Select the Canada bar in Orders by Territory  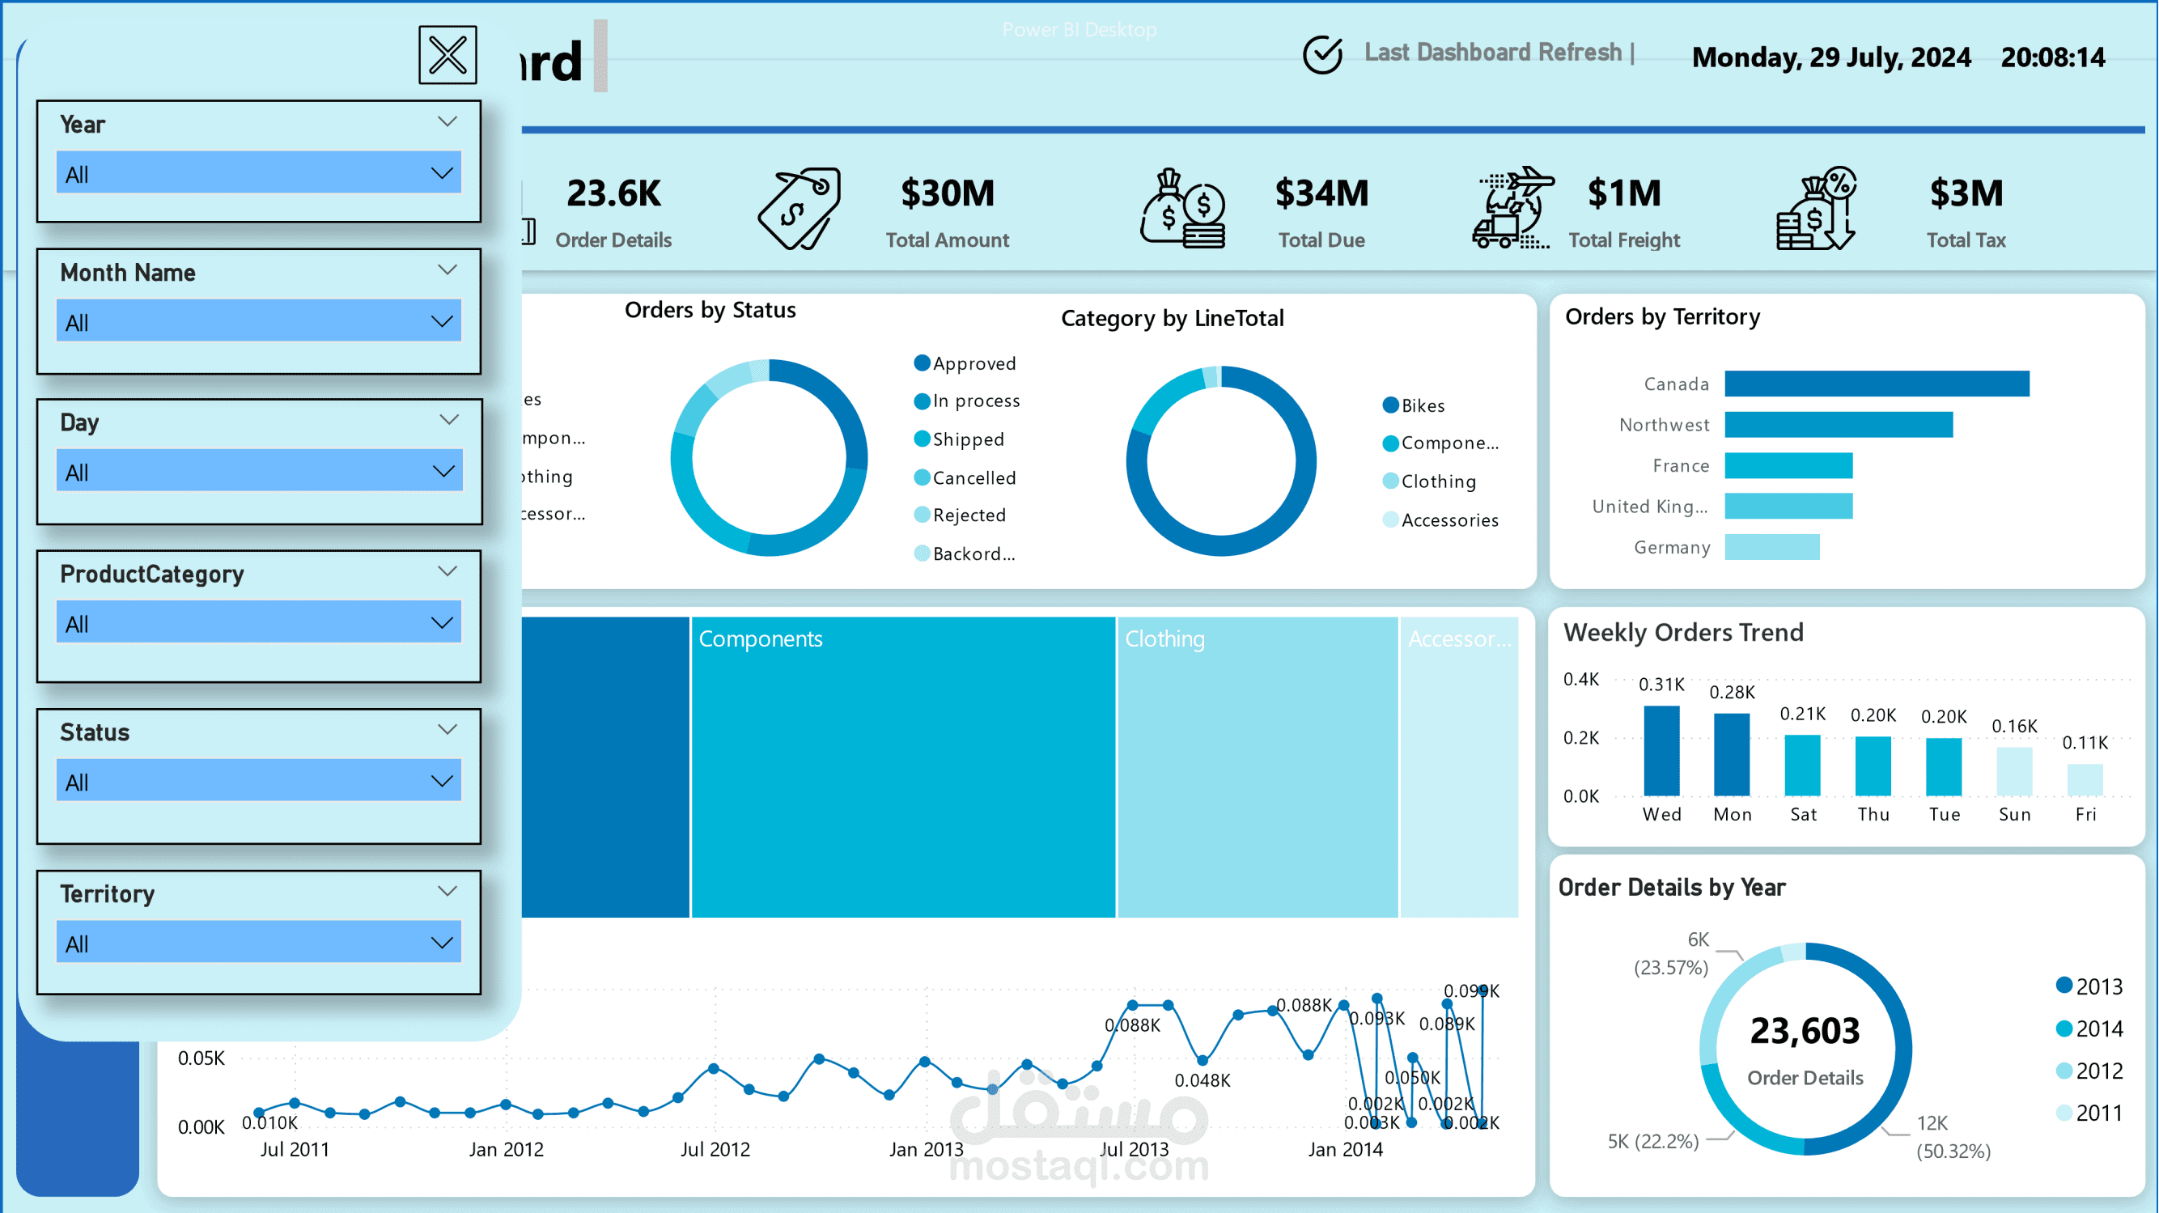click(1877, 384)
